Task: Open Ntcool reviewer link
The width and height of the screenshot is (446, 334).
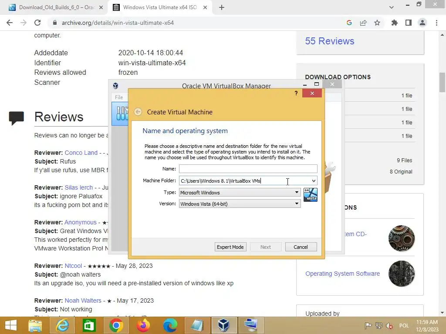Action: click(73, 266)
